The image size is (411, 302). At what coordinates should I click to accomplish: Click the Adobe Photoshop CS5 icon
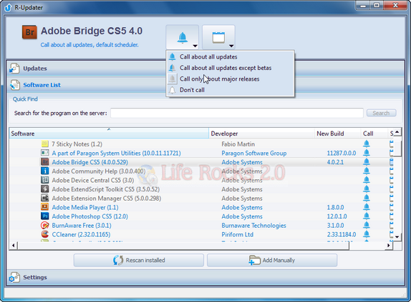click(x=45, y=216)
